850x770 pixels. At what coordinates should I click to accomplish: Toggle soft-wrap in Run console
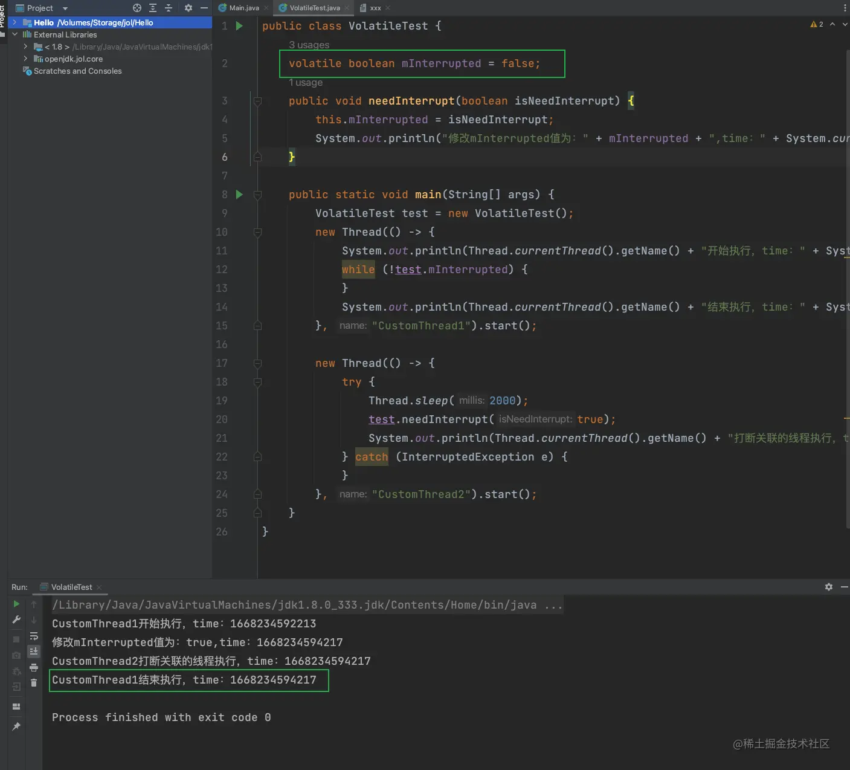34,636
